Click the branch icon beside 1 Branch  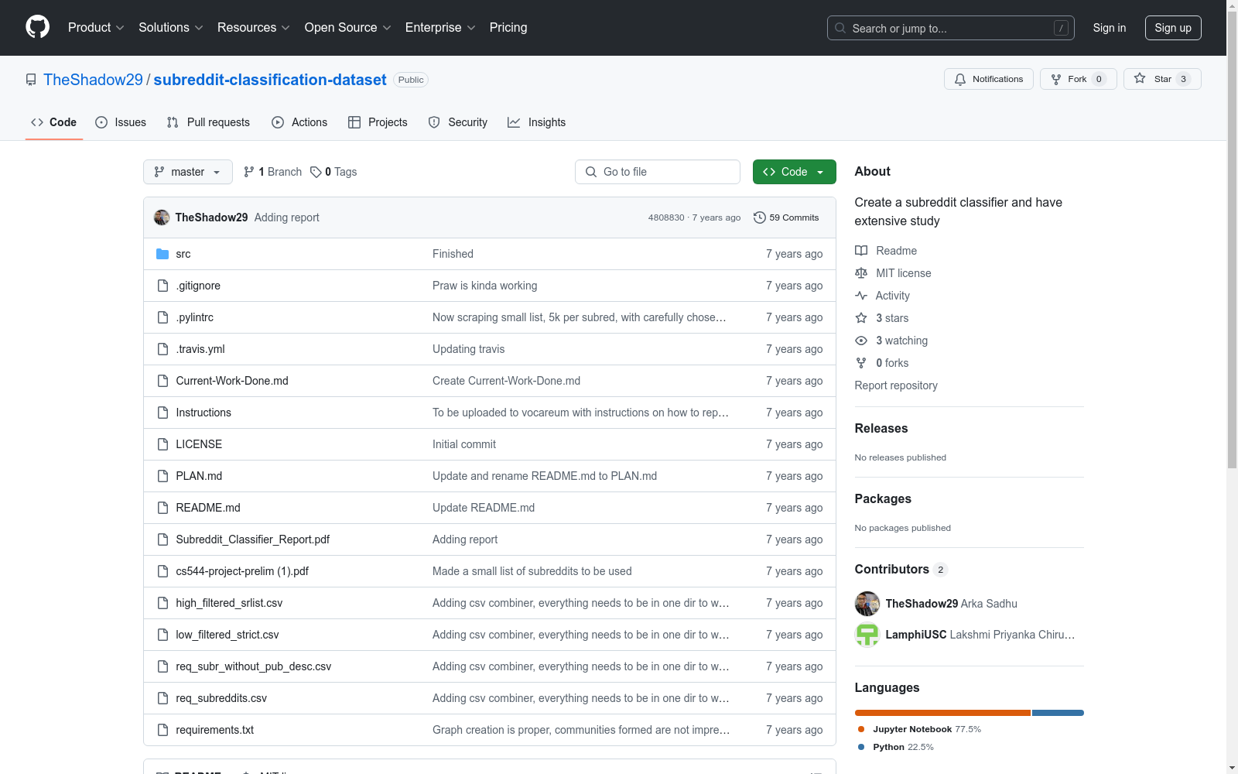pyautogui.click(x=249, y=172)
